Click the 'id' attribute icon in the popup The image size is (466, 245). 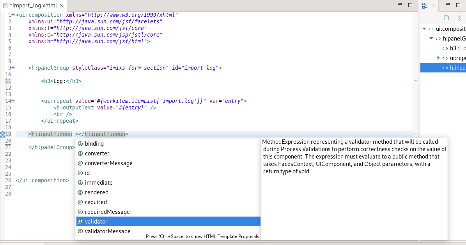[x=80, y=173]
